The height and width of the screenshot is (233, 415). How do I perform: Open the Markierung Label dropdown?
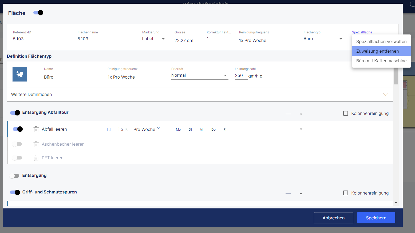pos(154,39)
